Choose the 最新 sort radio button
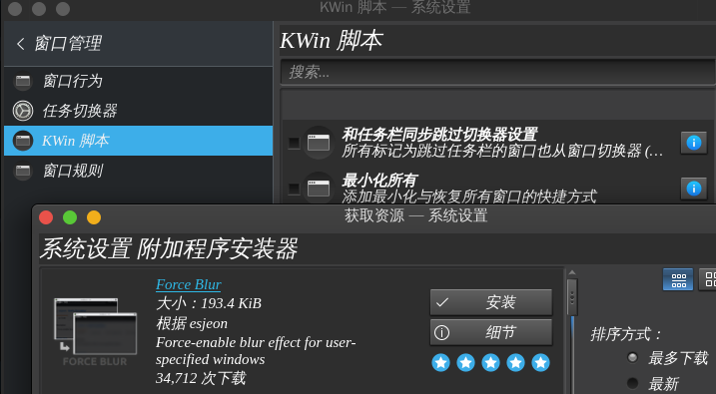The image size is (716, 394). coord(632,383)
